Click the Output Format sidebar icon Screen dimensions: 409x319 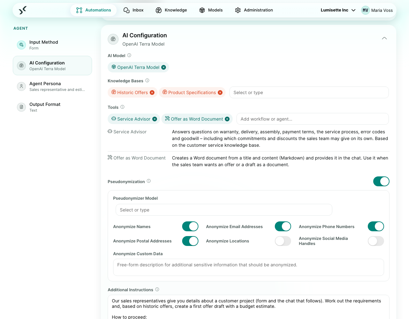(x=21, y=107)
